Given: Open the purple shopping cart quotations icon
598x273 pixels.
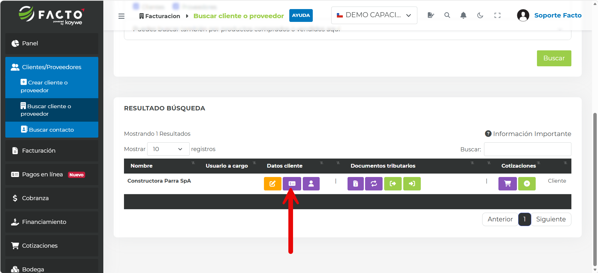Looking at the screenshot, I should click(508, 184).
